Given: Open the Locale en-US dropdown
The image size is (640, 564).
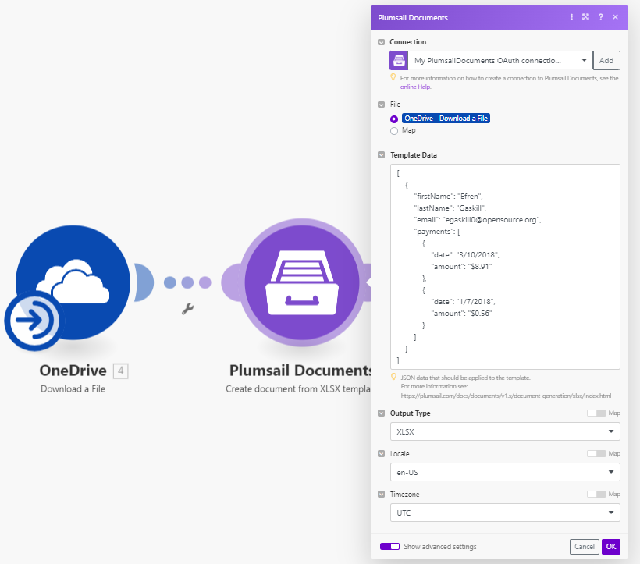Looking at the screenshot, I should pyautogui.click(x=505, y=472).
